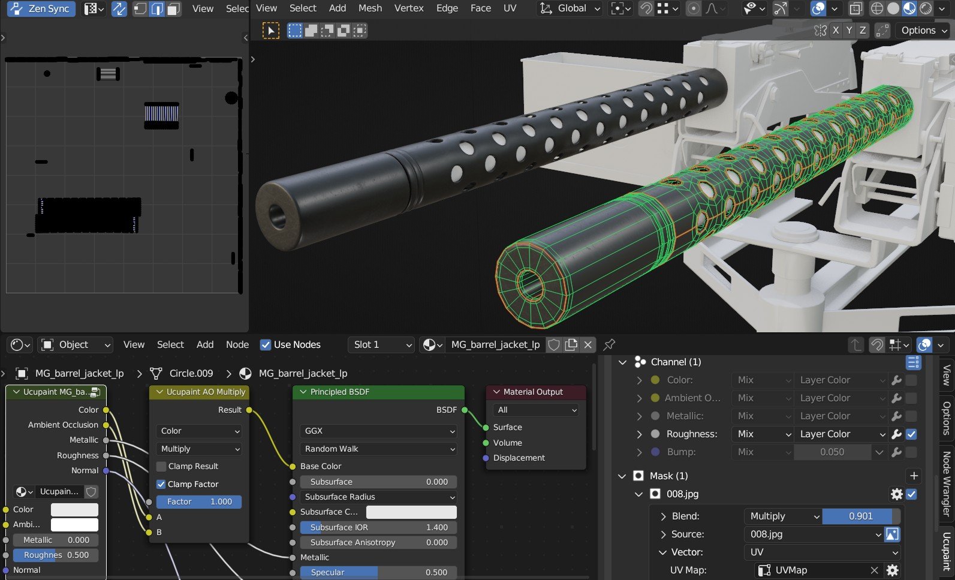The width and height of the screenshot is (955, 580).
Task: Open the Global transform orientation dropdown
Action: click(570, 8)
